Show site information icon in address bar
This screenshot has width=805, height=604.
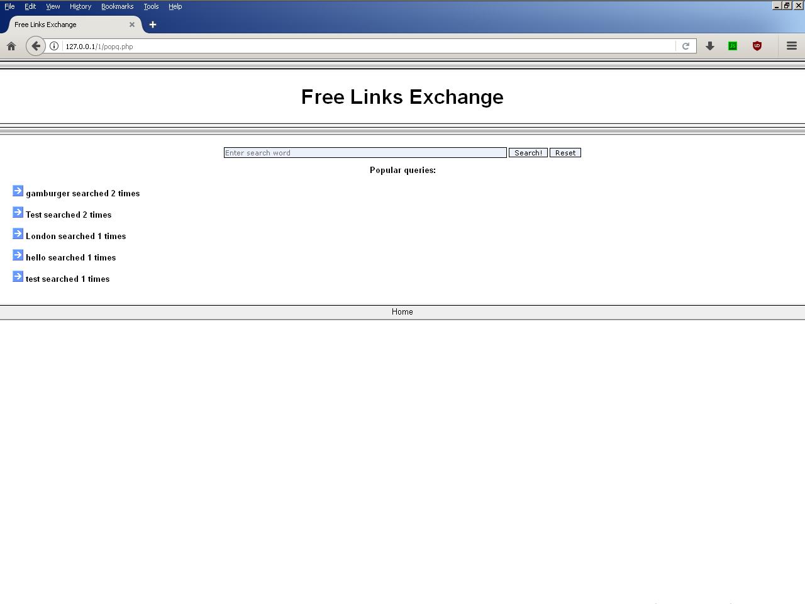point(54,46)
